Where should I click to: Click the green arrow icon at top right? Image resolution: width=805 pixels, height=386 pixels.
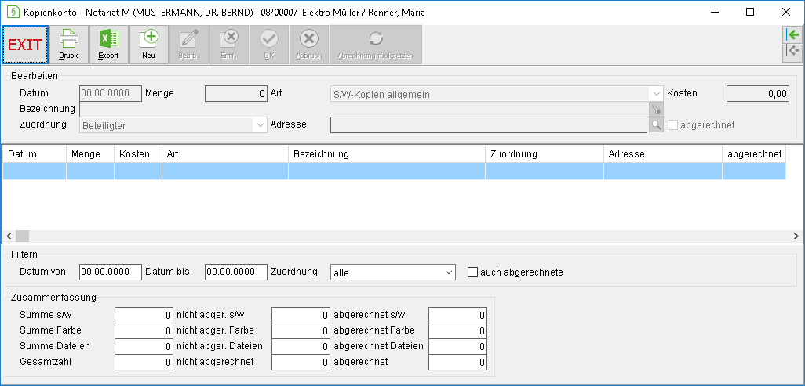[x=793, y=35]
